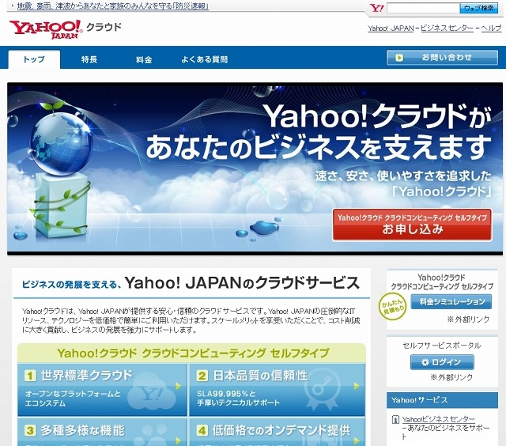506x446 pixels.
Task: Open the 多種多様な機能 feature card
Action: click(102, 432)
